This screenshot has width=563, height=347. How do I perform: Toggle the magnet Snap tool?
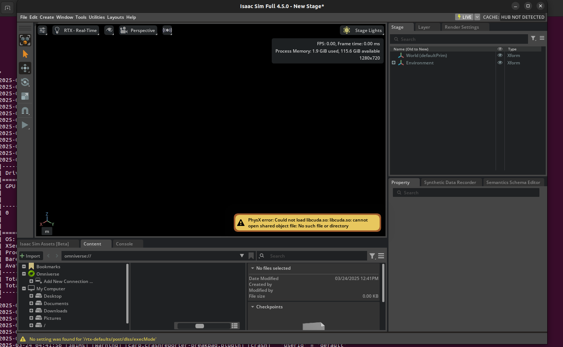25,110
